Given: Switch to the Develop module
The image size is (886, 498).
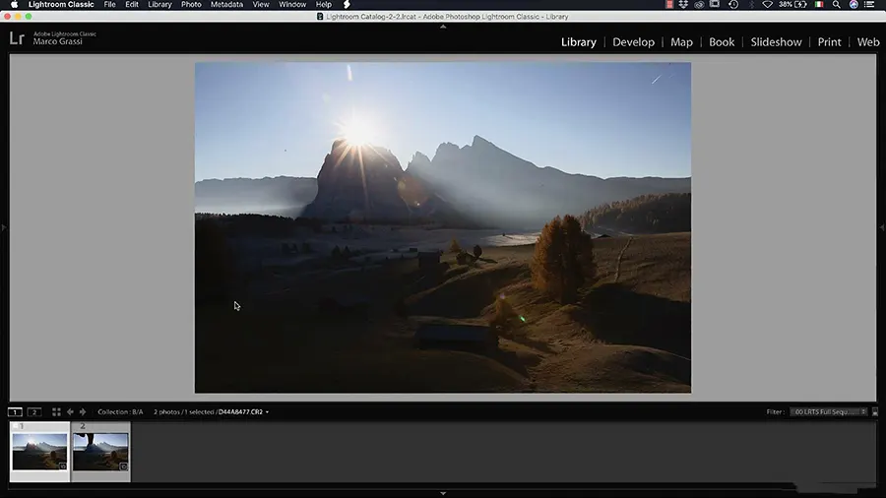Looking at the screenshot, I should [633, 42].
